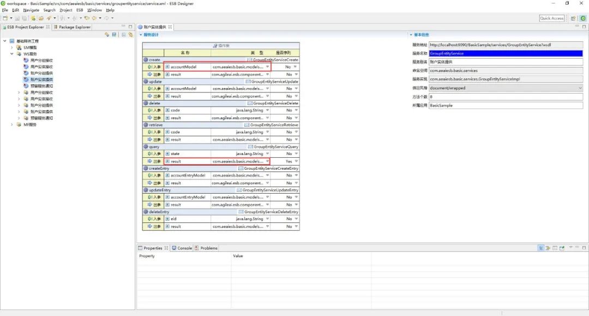The image size is (589, 316).
Task: Click the com.aeaiesb.basic.services namespace field
Action: pyautogui.click(x=506, y=70)
